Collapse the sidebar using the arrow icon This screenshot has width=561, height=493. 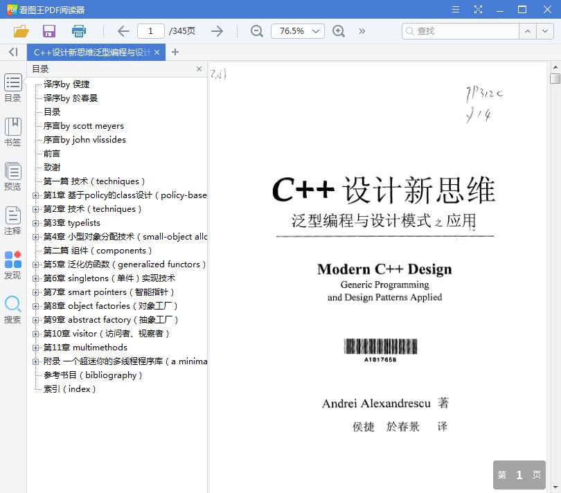coord(13,52)
